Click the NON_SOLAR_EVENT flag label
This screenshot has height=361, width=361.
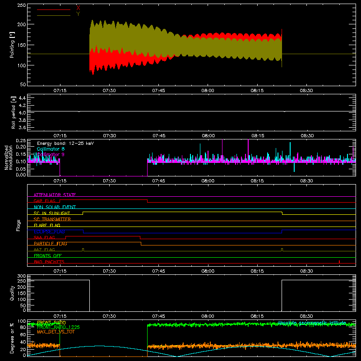click(55, 207)
